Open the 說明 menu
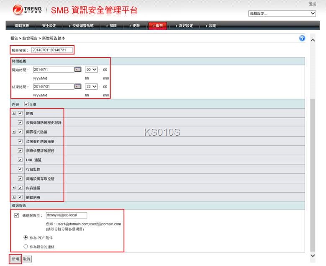This screenshot has width=326, height=266. point(211,26)
